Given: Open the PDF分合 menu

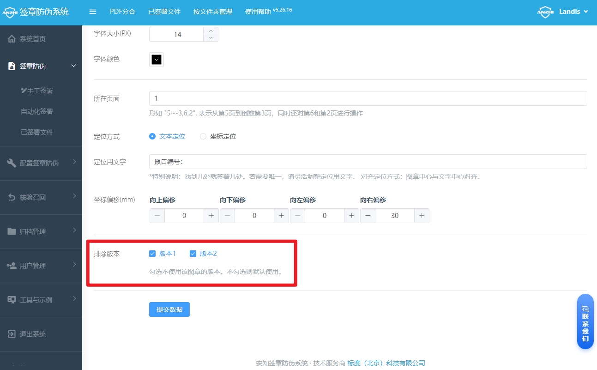Looking at the screenshot, I should (122, 12).
